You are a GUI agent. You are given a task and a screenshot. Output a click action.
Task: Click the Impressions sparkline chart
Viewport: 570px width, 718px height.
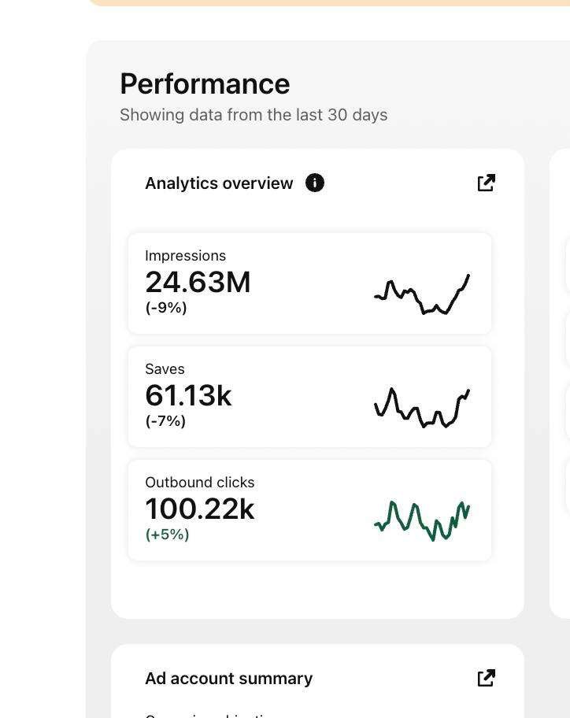point(422,294)
